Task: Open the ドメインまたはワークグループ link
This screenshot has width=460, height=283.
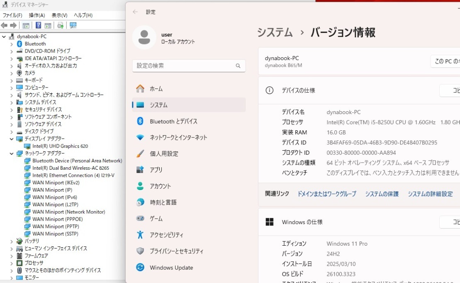Action: click(327, 194)
